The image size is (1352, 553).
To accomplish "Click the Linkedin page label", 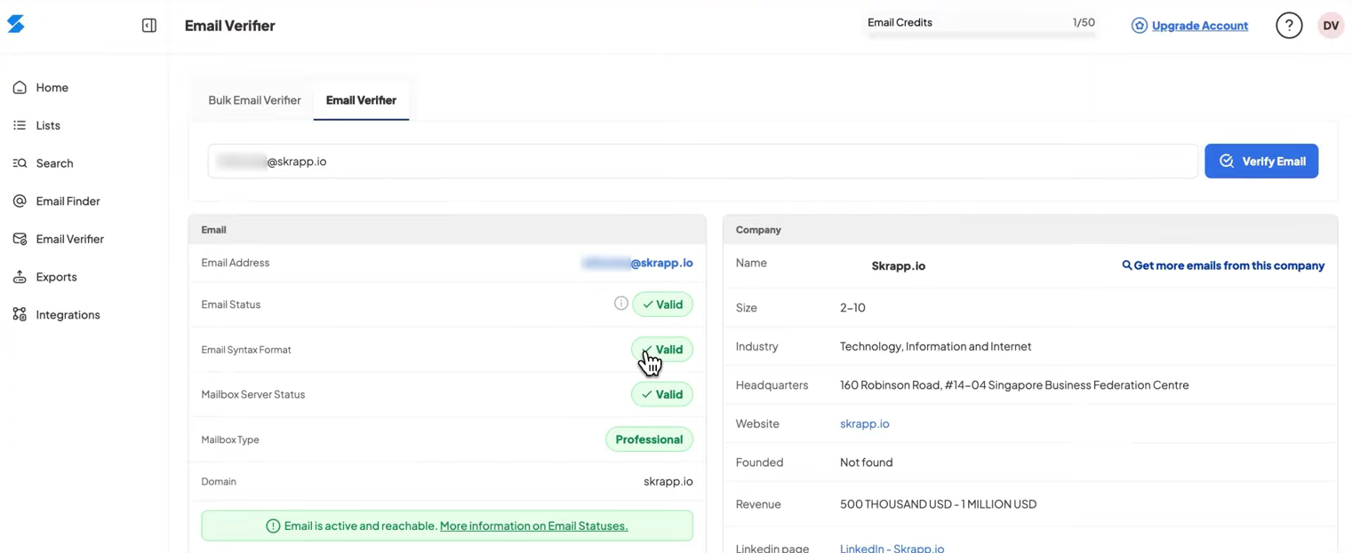I will 772,548.
